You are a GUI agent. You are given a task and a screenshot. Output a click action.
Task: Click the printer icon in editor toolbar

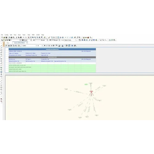(x=75, y=46)
